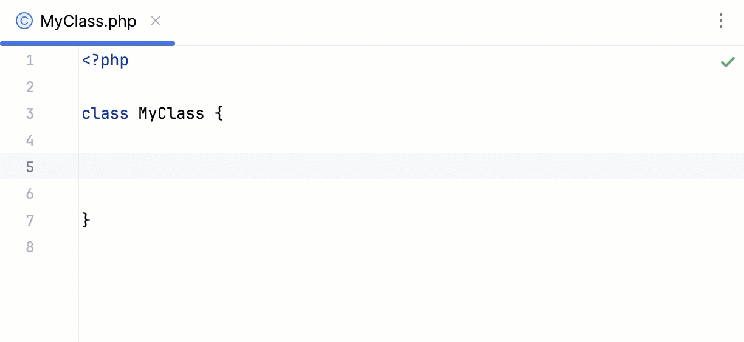This screenshot has width=744, height=342.
Task: Open the editor tabs three-dot options menu
Action: pyautogui.click(x=720, y=21)
